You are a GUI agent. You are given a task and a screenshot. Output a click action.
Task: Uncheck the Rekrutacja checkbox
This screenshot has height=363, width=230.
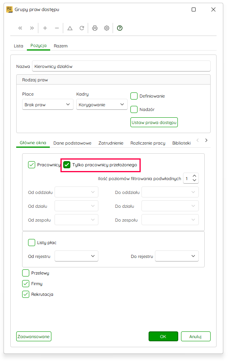point(26,294)
